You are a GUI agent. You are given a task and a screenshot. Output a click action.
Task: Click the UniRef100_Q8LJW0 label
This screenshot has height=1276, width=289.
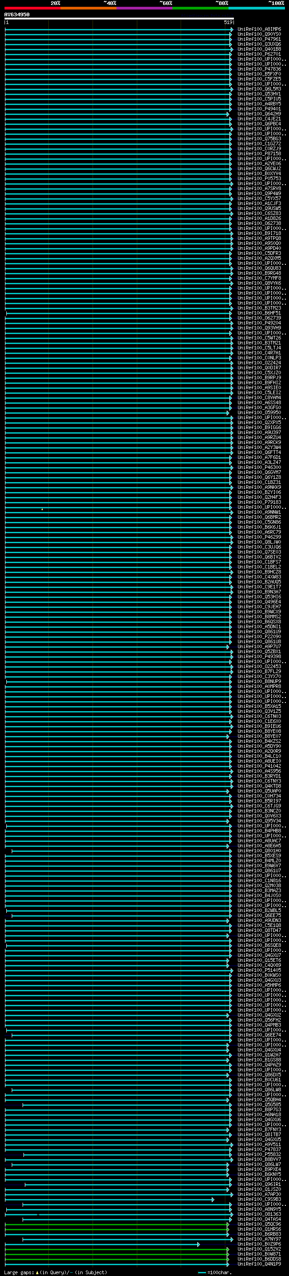click(259, 542)
